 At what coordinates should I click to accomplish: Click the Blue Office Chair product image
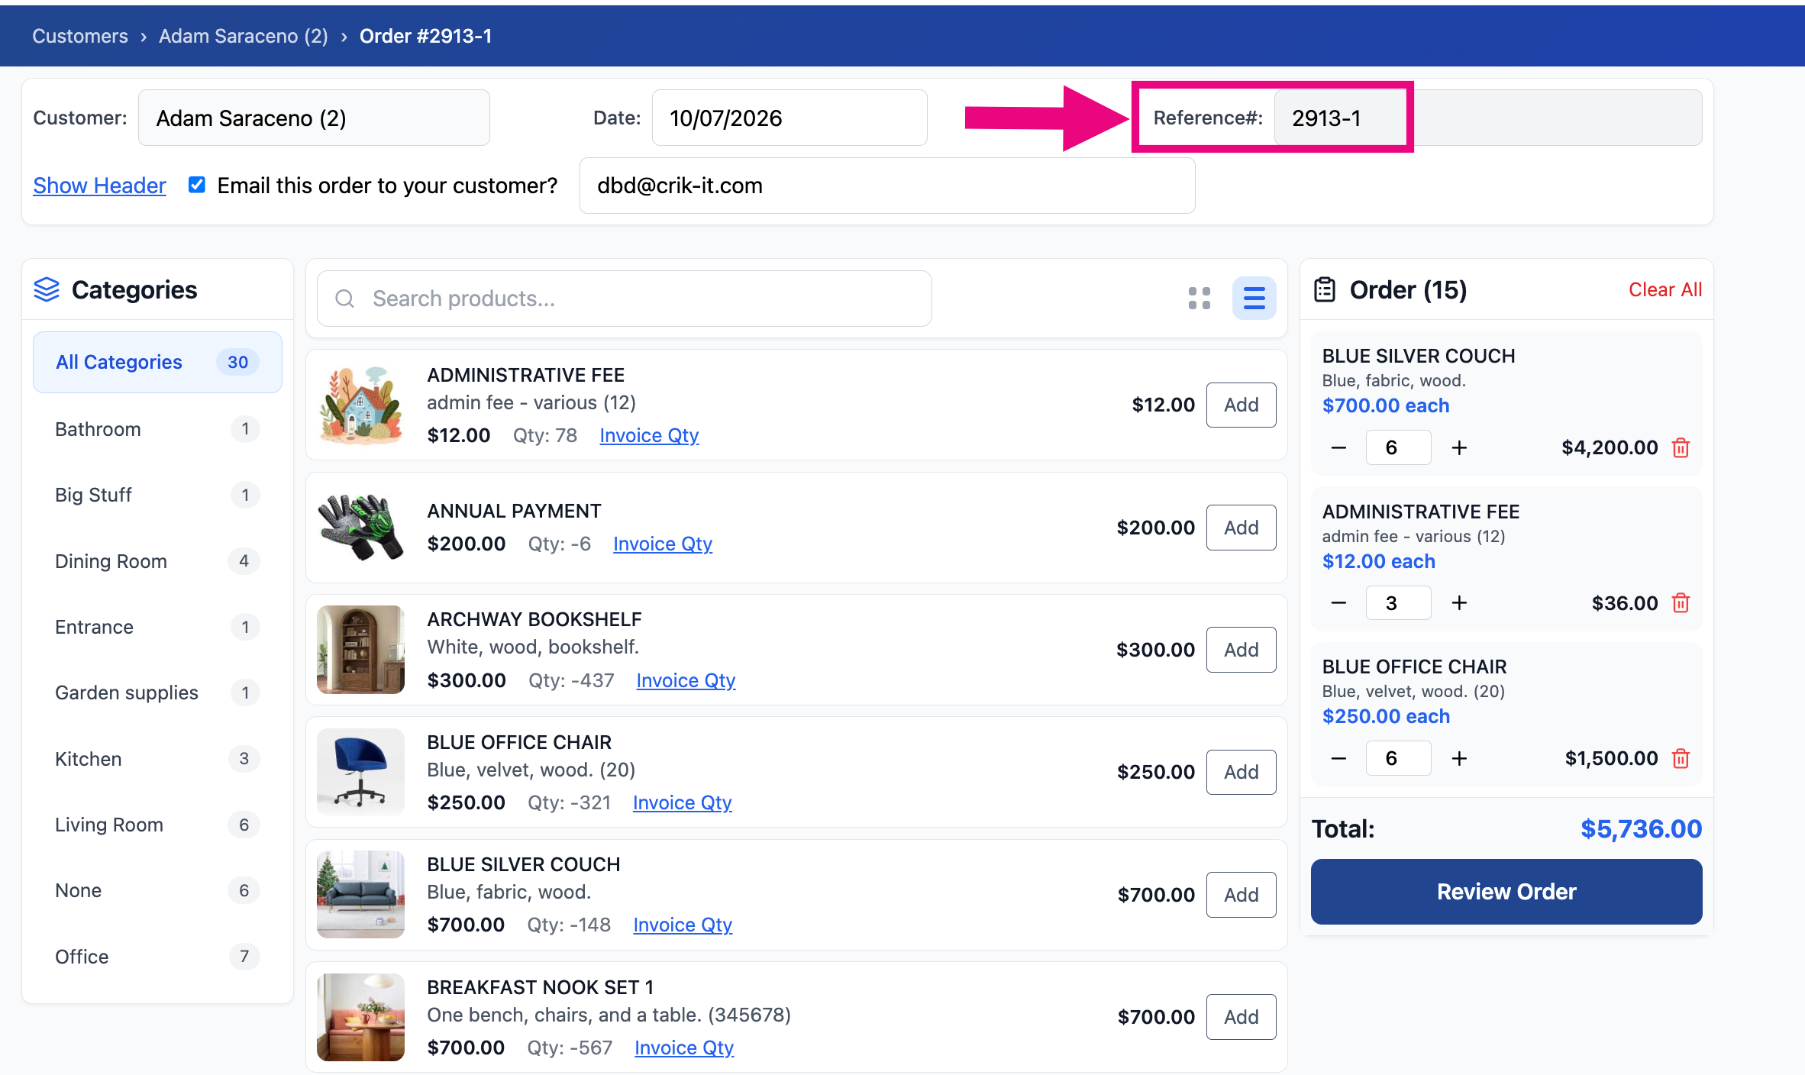pyautogui.click(x=360, y=772)
